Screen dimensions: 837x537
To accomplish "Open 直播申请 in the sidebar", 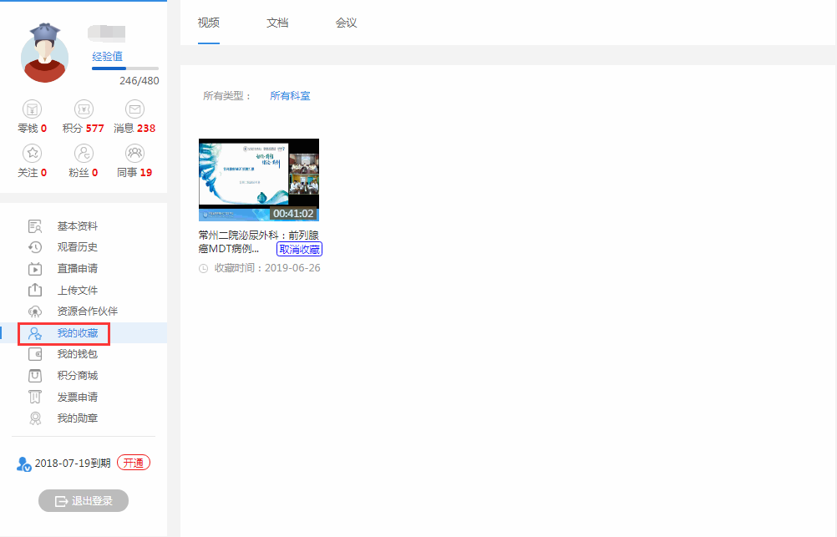I will coord(78,269).
